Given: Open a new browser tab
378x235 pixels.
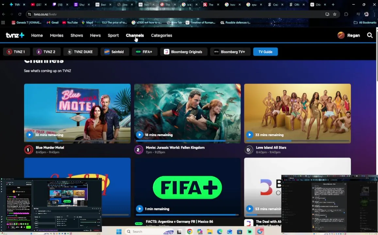Looking at the screenshot, I should tap(333, 5).
